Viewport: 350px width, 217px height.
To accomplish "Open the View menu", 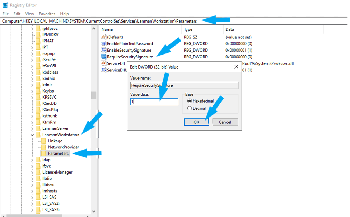I will pyautogui.click(x=29, y=14).
